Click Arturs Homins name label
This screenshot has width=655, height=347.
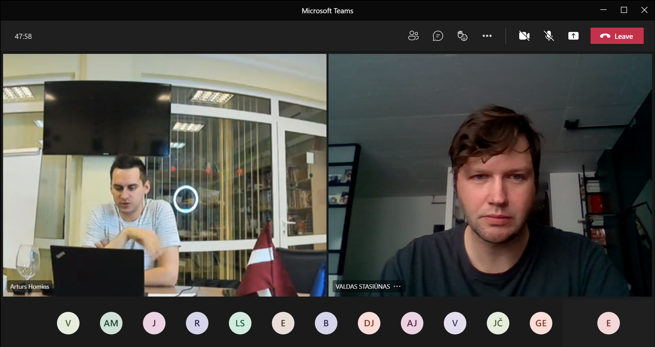(30, 287)
